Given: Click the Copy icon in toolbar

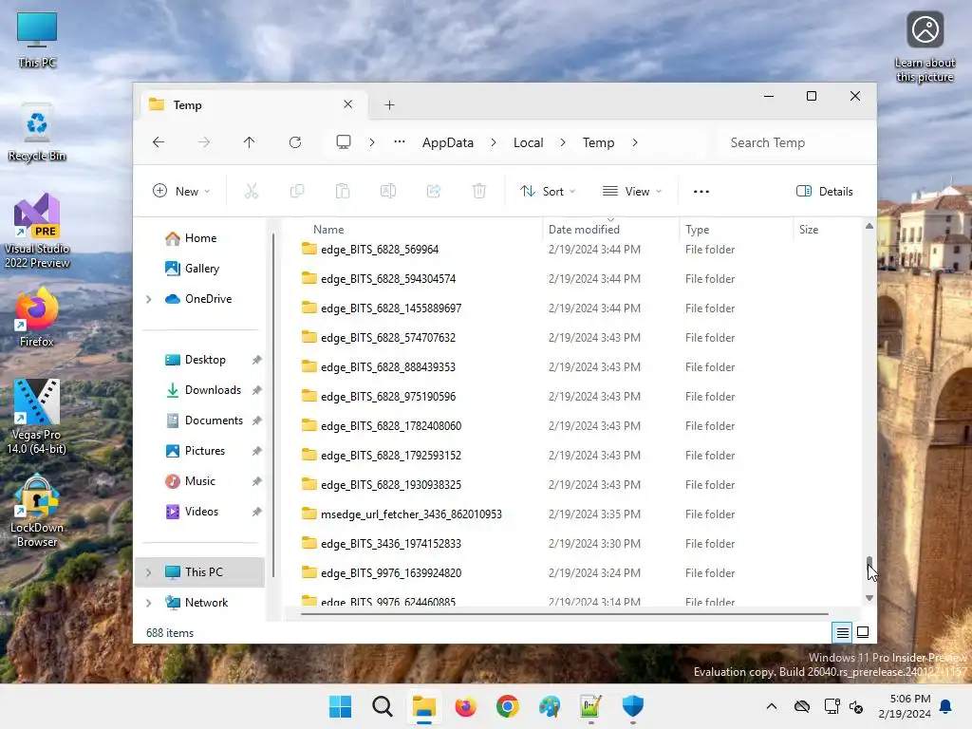Looking at the screenshot, I should point(297,191).
